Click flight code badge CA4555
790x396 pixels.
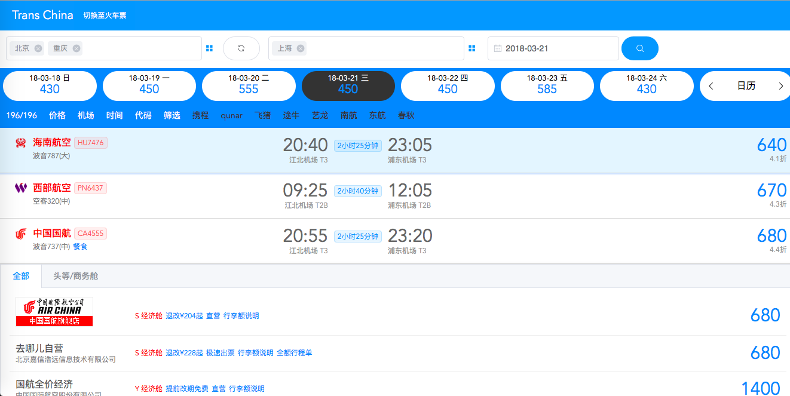91,234
